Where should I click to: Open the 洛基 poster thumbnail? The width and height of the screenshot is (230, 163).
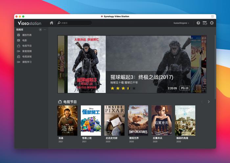67,121
